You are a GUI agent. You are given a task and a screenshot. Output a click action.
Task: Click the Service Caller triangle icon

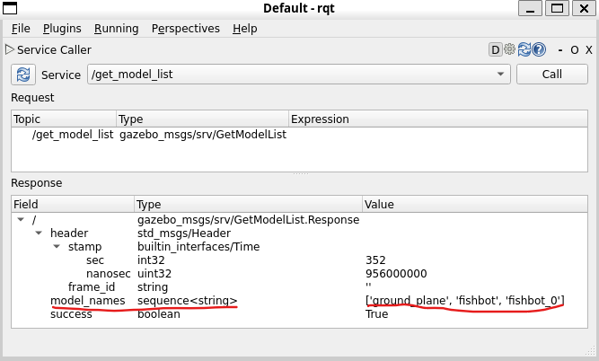point(10,49)
